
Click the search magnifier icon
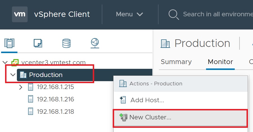[173, 14]
